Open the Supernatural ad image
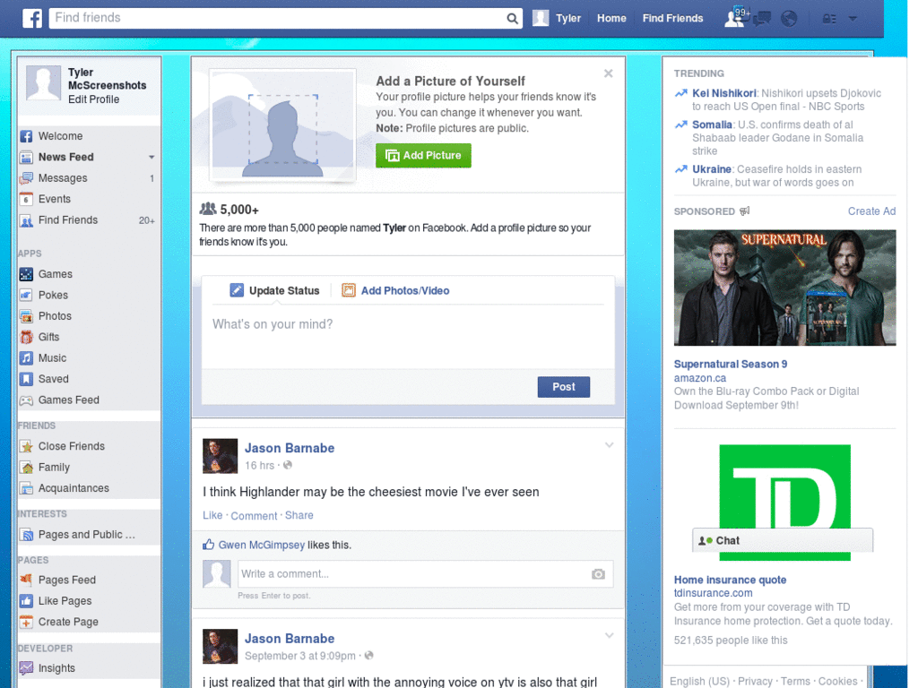Viewport: 918px width, 688px height. tap(784, 288)
